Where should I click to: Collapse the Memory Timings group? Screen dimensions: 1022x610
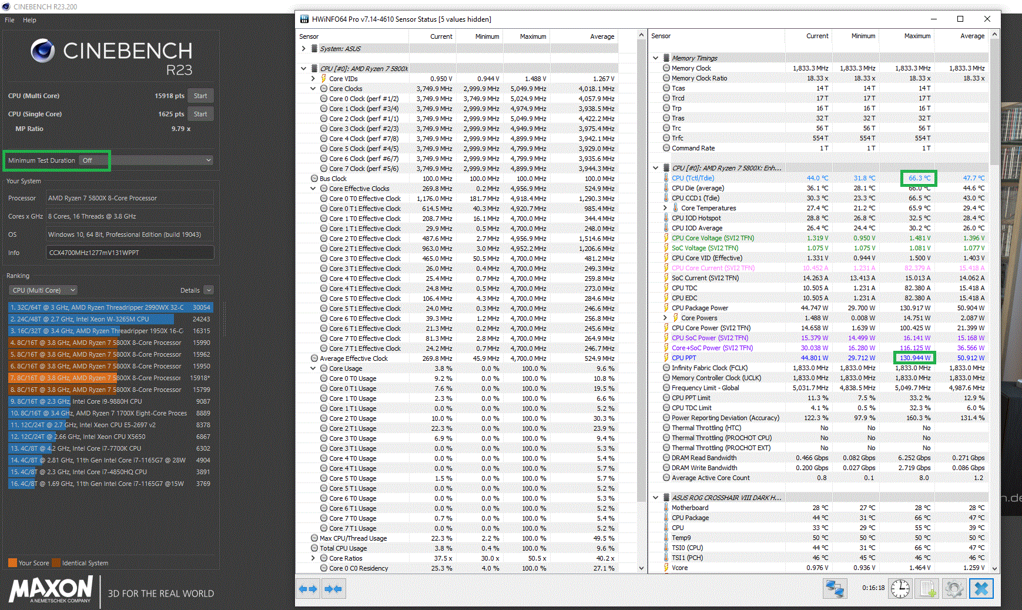pyautogui.click(x=655, y=58)
